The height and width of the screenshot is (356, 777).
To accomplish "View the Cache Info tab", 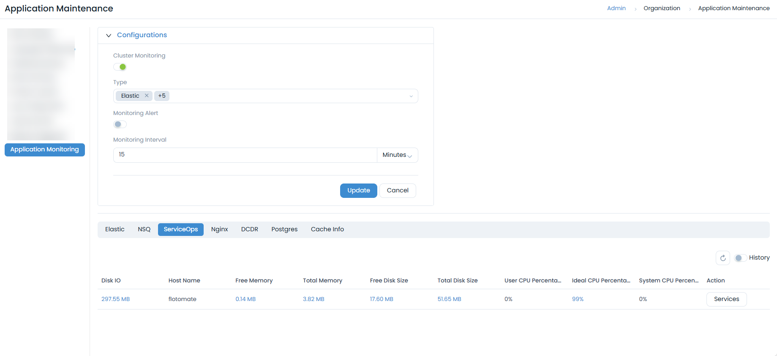I will click(327, 229).
